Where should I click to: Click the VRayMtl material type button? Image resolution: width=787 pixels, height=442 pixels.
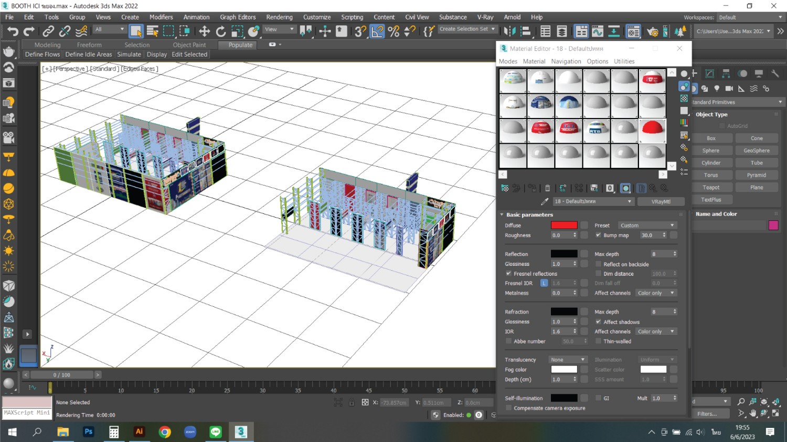[x=661, y=201]
